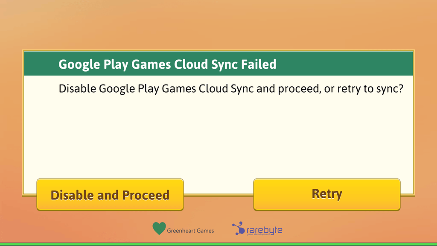Click the empty cream area of the dialog
437x246 pixels.
(218, 137)
